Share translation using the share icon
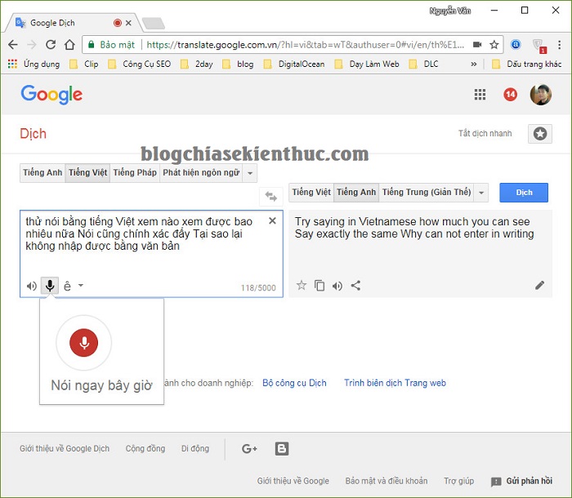 (355, 286)
